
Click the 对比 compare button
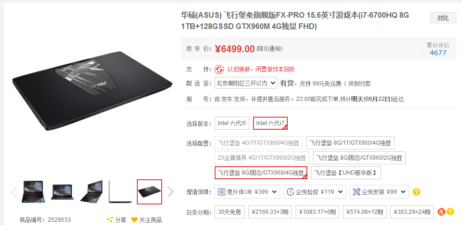pos(443,18)
